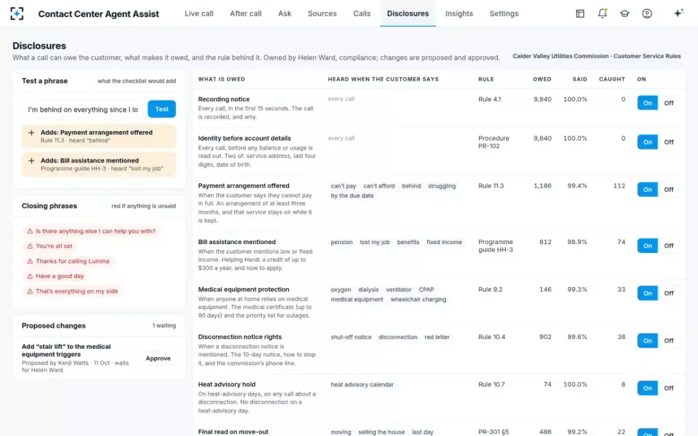This screenshot has width=698, height=436.
Task: Click 'Calder Valley Utilities Commission · Customer Service Rules'
Action: click(x=597, y=56)
